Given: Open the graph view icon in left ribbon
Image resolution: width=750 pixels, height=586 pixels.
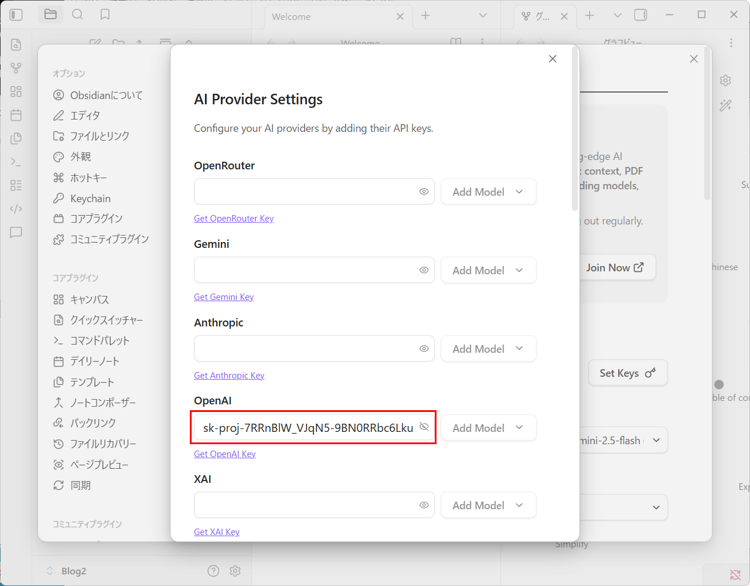Looking at the screenshot, I should (x=16, y=68).
